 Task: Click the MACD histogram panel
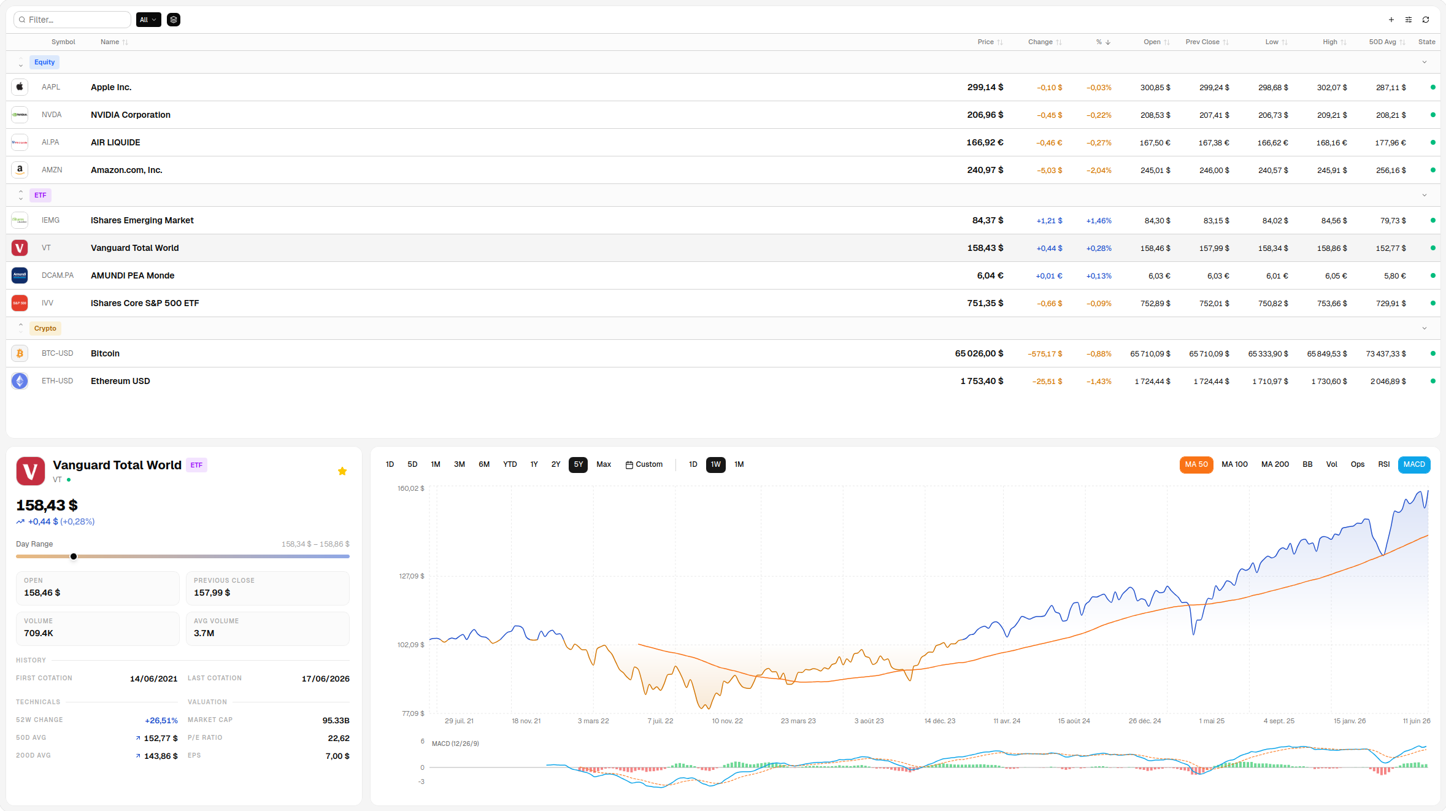(x=929, y=764)
